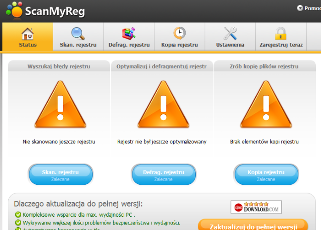Image resolution: width=321 pixels, height=230 pixels.
Task: Open the Ustawienia tab
Action: tap(230, 36)
